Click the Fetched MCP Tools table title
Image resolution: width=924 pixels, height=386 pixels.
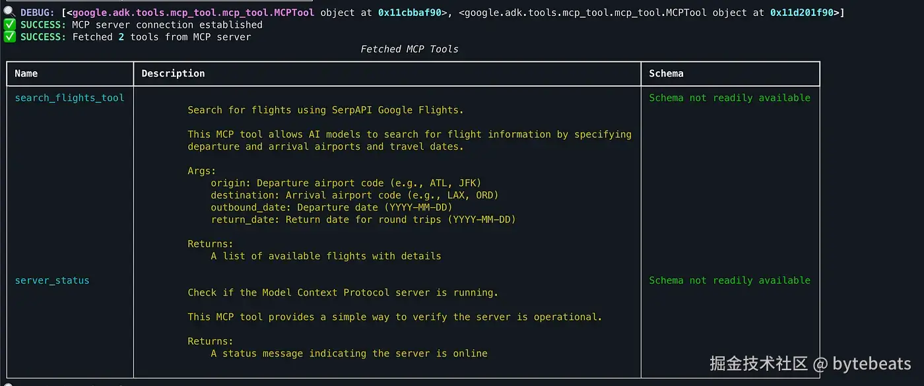point(409,49)
